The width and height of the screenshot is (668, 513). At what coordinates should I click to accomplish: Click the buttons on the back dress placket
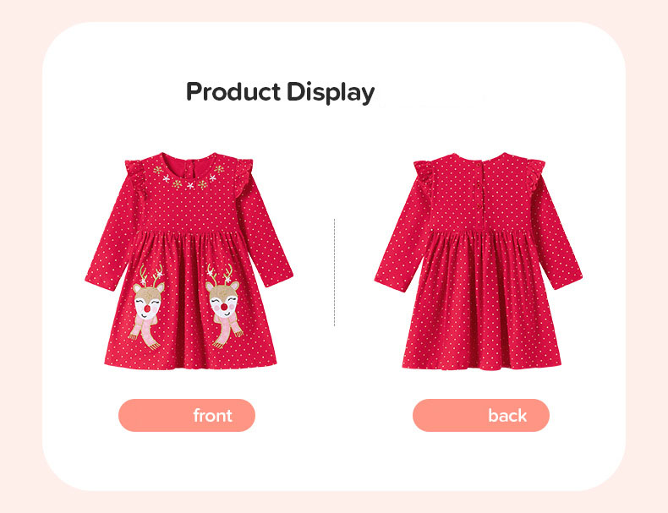pyautogui.click(x=479, y=185)
